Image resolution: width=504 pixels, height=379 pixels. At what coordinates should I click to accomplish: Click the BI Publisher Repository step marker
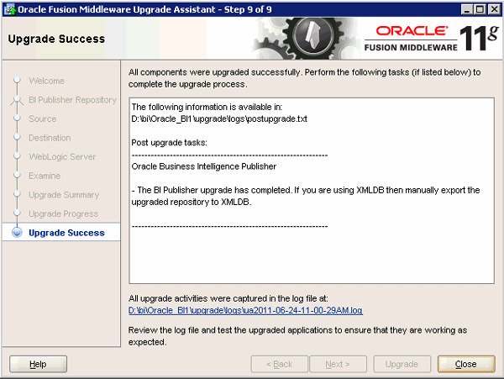tap(17, 100)
